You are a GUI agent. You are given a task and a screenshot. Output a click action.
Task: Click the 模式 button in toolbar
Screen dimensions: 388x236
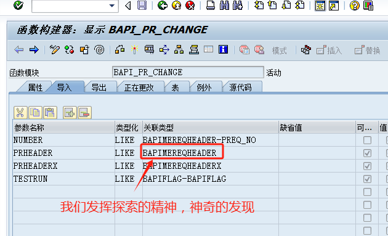[279, 51]
